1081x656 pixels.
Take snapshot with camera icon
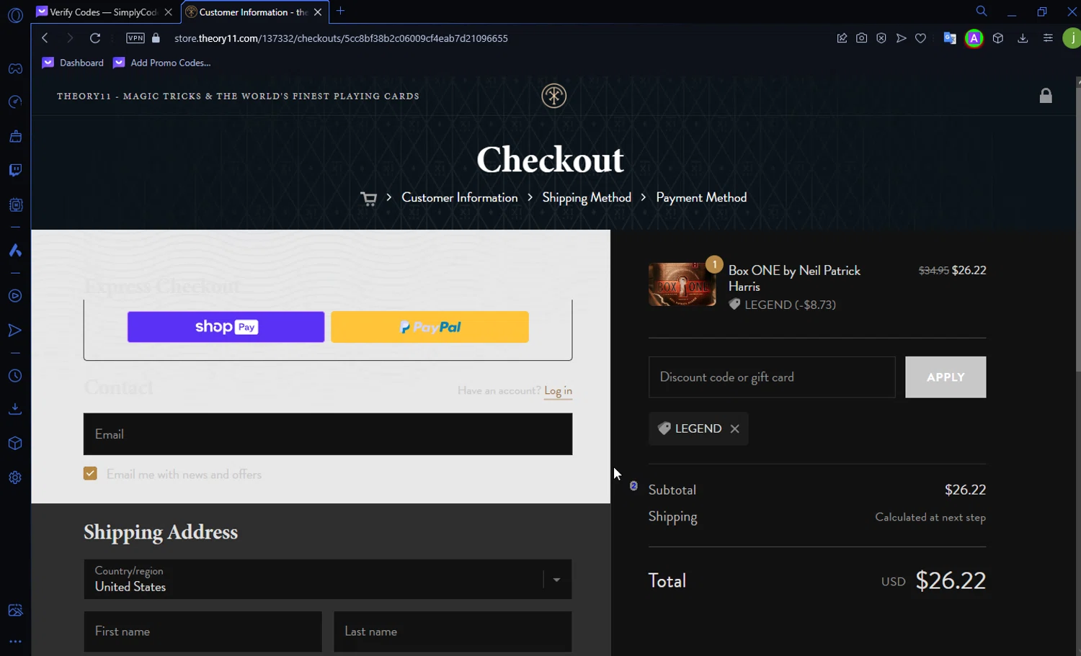(x=861, y=38)
